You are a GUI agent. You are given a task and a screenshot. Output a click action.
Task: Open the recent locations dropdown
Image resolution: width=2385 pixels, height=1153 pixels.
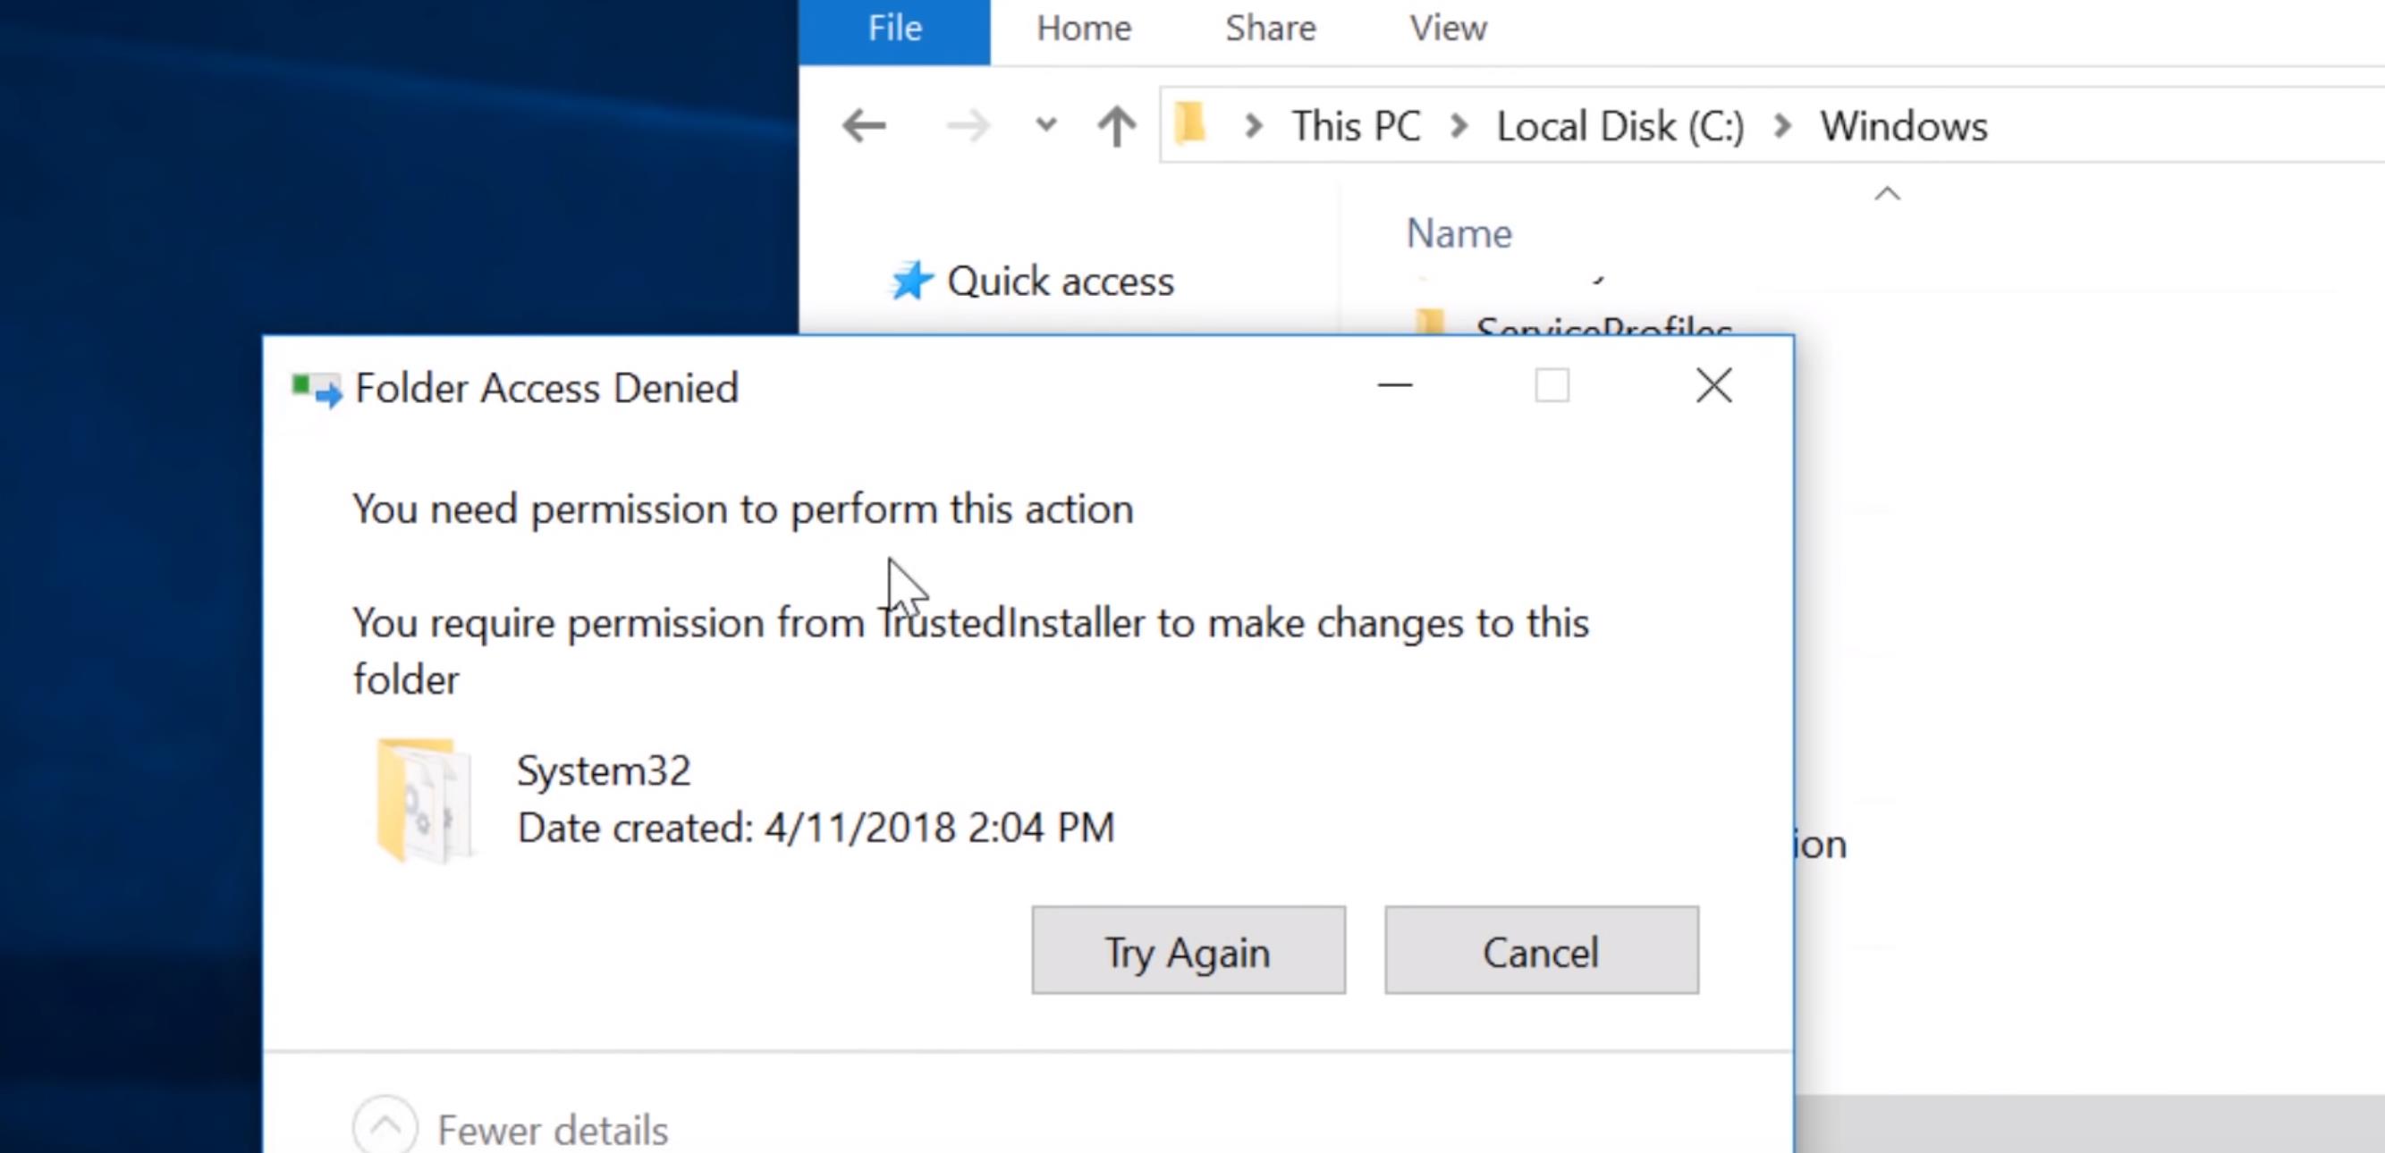coord(1044,126)
